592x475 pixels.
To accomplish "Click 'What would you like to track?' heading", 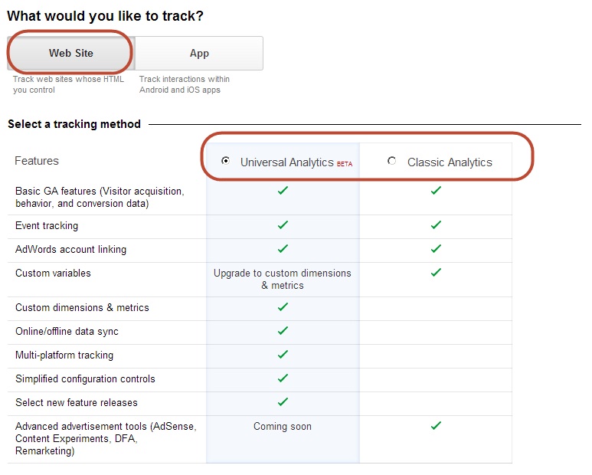I will click(x=105, y=16).
